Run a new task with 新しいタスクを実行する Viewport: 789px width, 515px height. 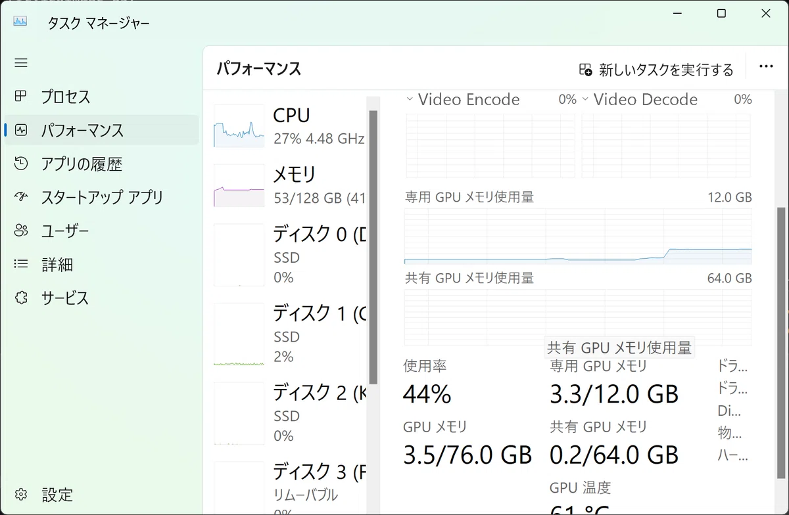(656, 70)
